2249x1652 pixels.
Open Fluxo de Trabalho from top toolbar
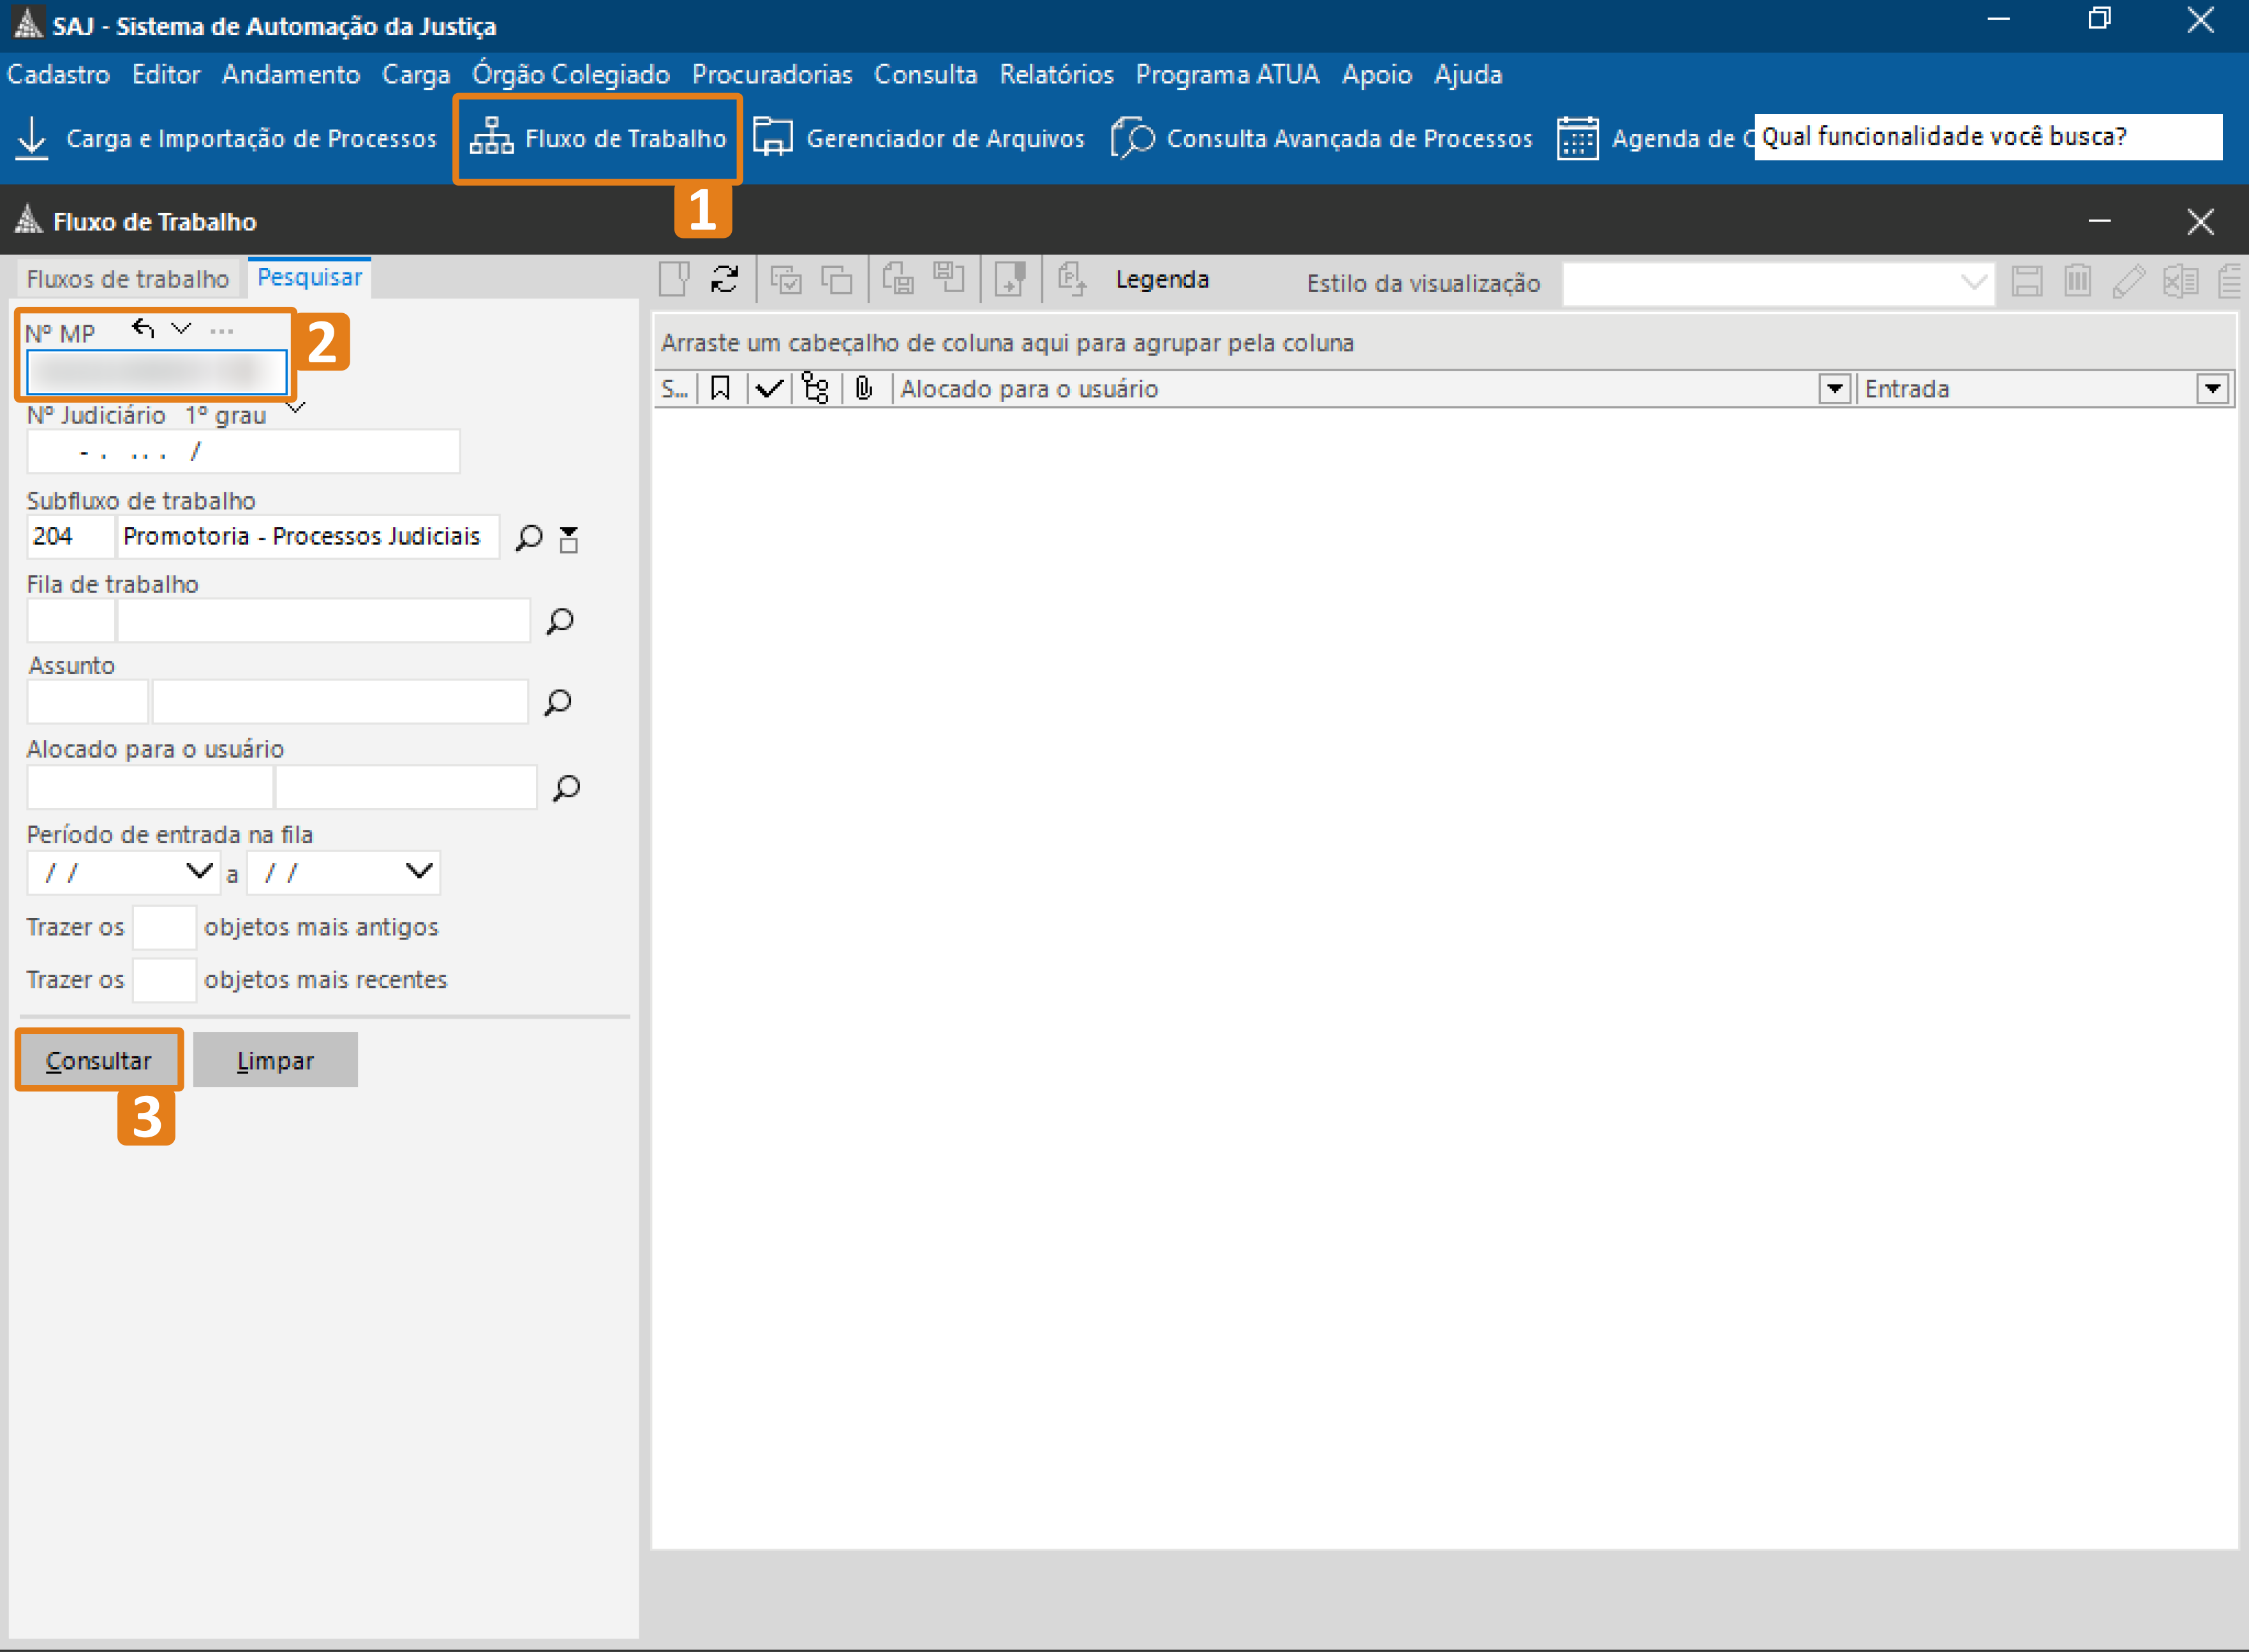coord(598,138)
